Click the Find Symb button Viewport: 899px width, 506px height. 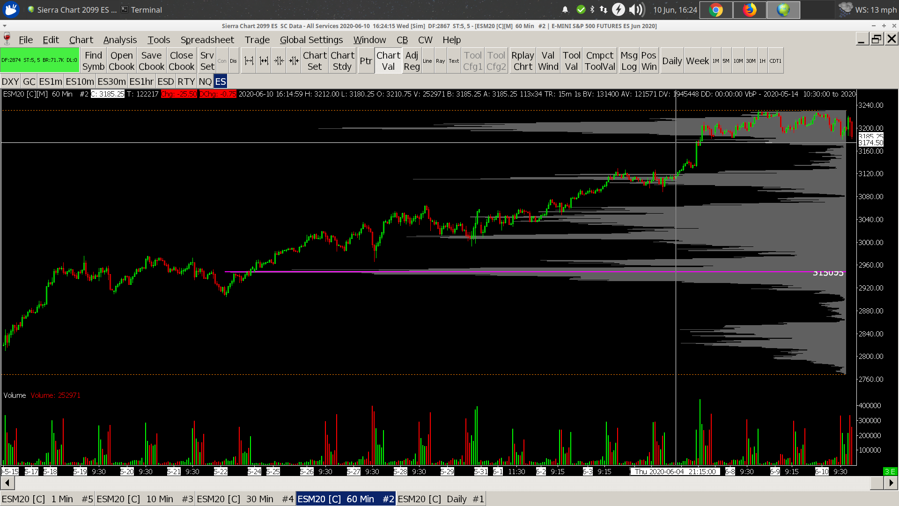(x=93, y=61)
